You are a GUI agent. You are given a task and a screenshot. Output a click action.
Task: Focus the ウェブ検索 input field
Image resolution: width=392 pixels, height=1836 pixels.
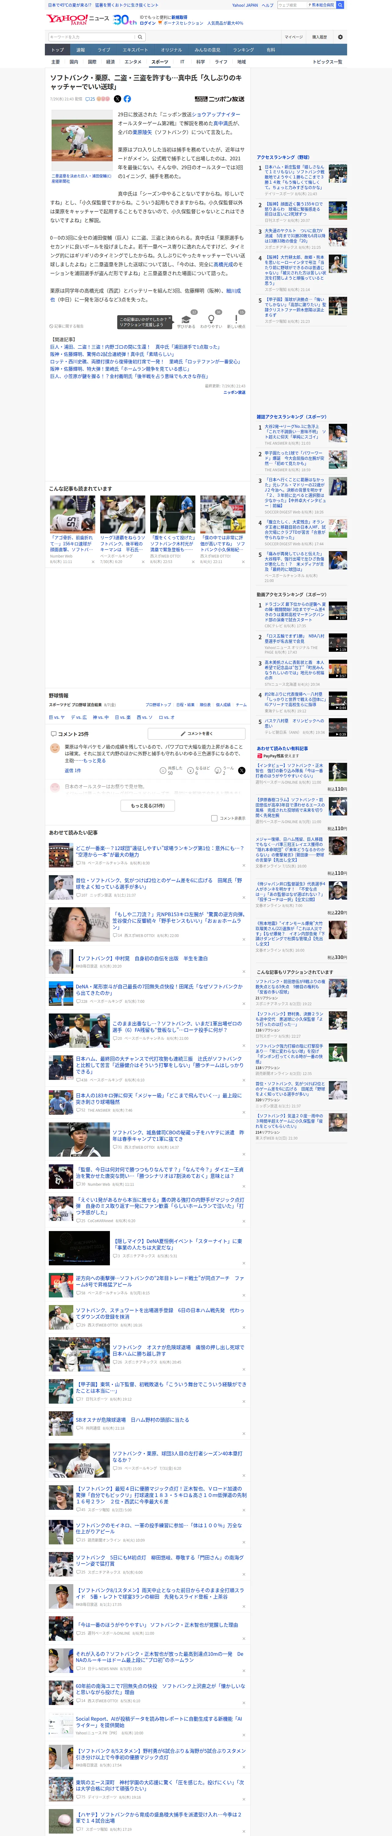[292, 5]
